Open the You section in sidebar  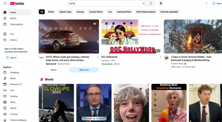[x=16, y=34]
